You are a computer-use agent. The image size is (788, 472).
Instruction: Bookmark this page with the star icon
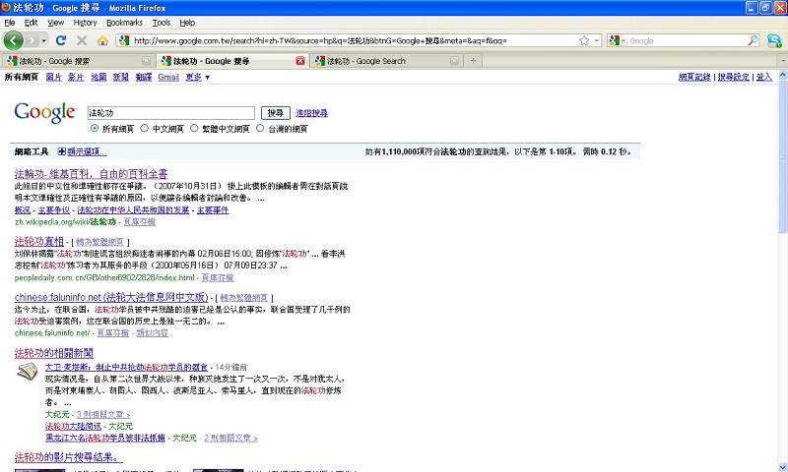tap(584, 40)
